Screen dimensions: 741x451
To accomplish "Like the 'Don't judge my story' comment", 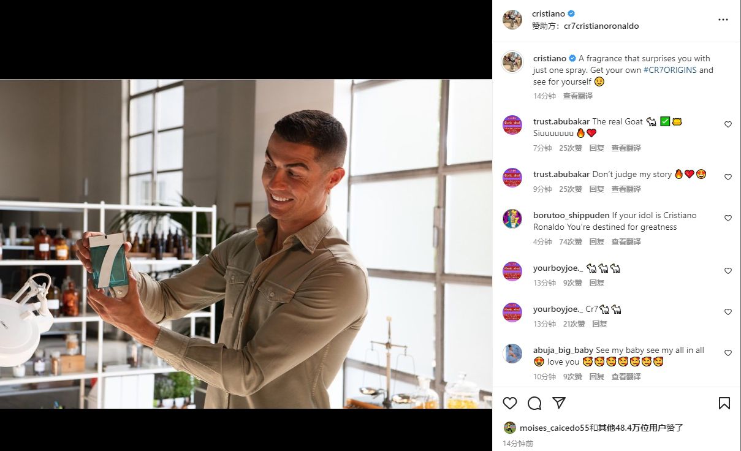I will (x=728, y=177).
